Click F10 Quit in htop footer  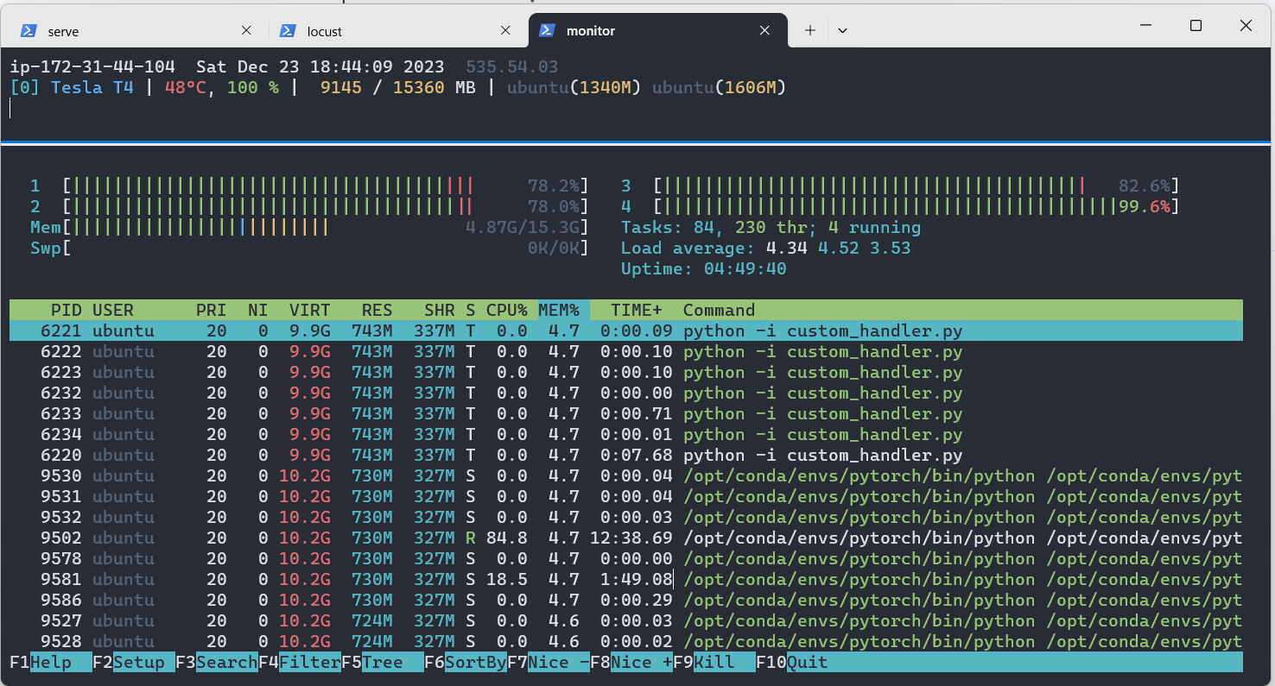[x=792, y=662]
